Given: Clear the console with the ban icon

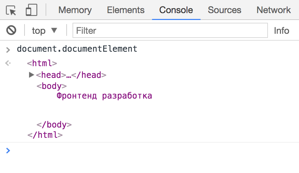Looking at the screenshot, I should coord(11,31).
